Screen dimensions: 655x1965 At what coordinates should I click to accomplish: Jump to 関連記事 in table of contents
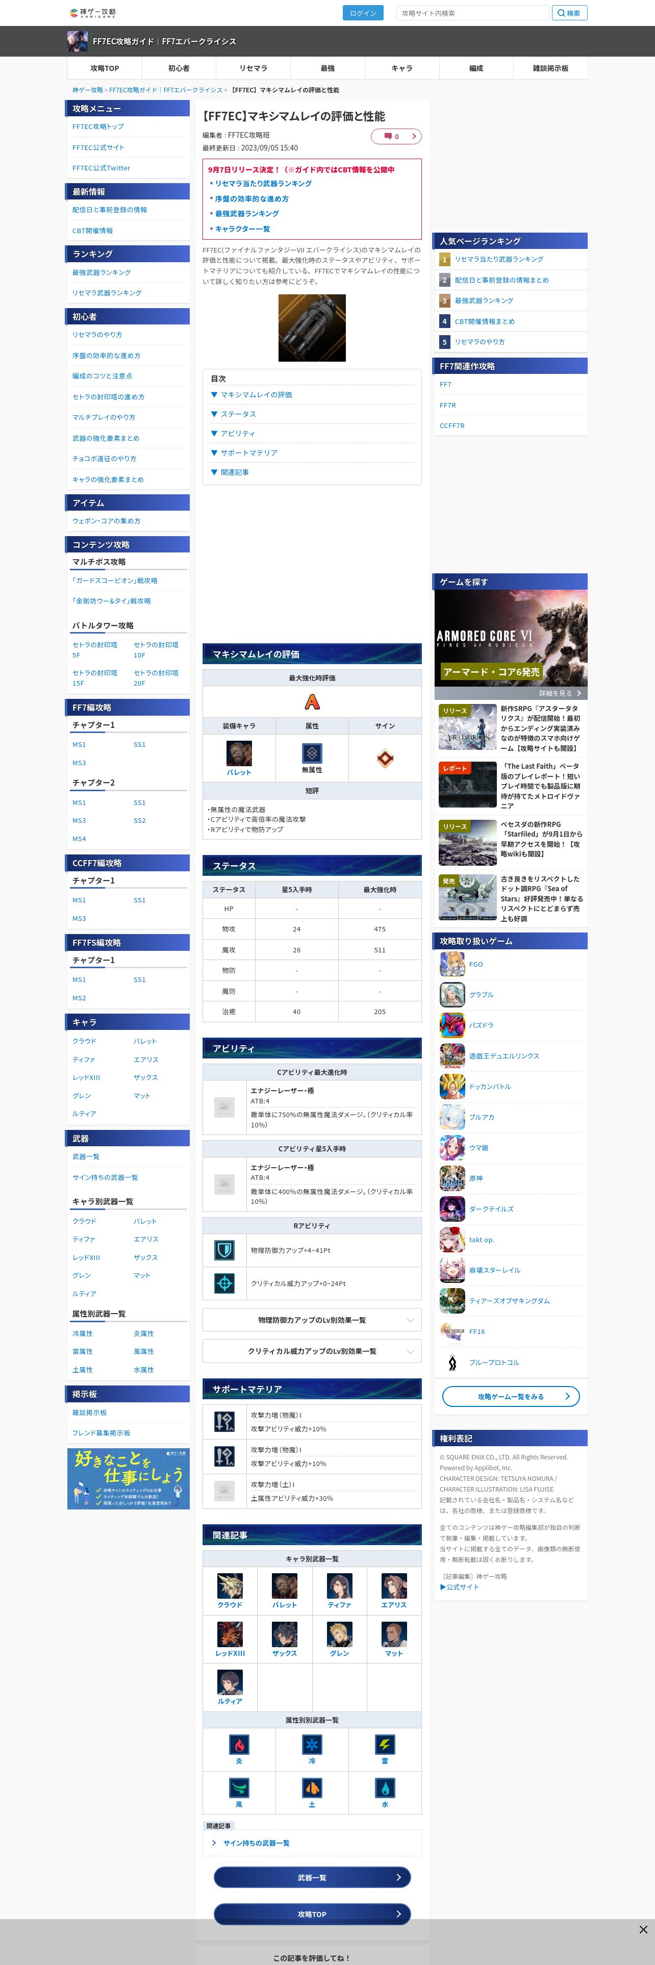coord(235,472)
